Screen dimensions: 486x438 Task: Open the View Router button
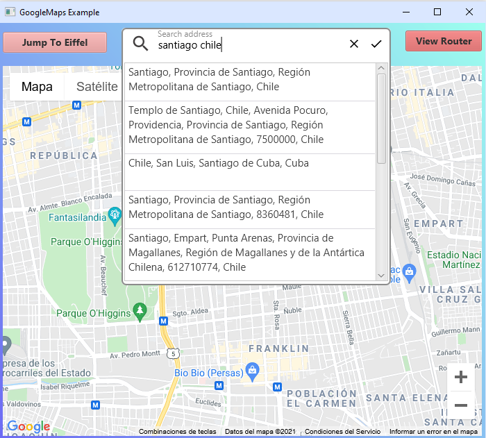point(444,41)
